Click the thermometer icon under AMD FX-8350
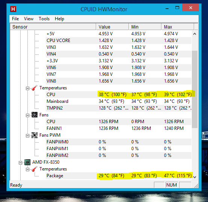The height and width of the screenshot is (202, 208). 35,169
